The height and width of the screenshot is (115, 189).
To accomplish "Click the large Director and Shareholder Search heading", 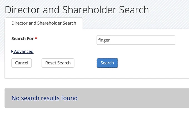I will tap(77, 10).
